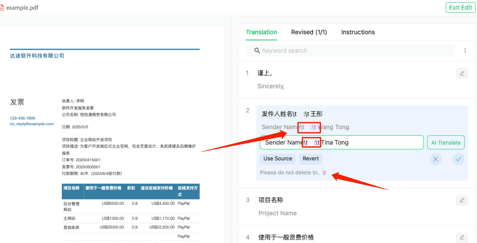Click the Use Source button
The image size is (477, 243).
(x=277, y=159)
